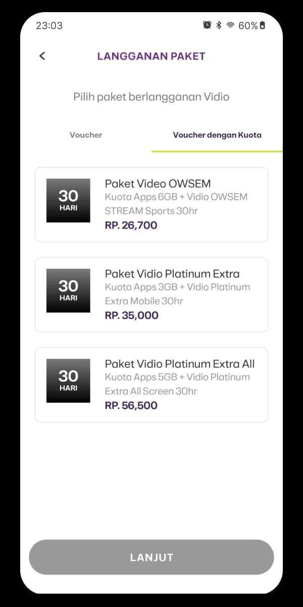Pick Paket Vidio Platinum Extra All title

[x=180, y=364]
